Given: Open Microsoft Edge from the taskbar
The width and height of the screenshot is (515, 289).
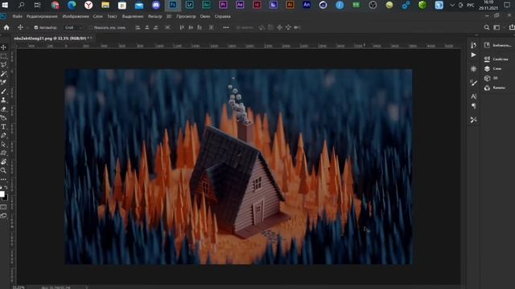Looking at the screenshot, I should point(72,5).
